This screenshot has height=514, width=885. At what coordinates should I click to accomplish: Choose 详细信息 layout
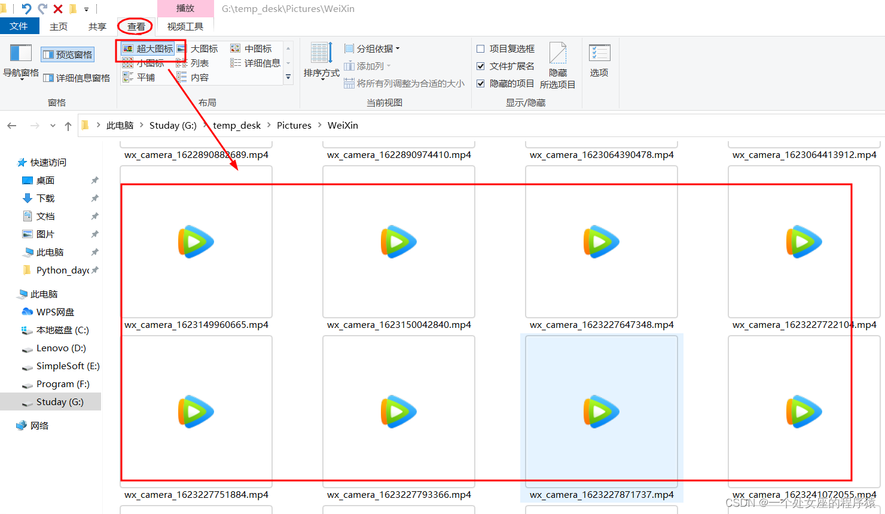[255, 63]
